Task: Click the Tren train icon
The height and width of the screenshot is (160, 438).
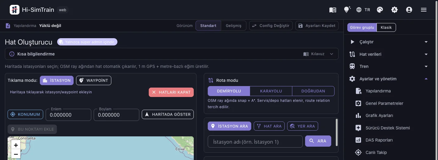Action: (352, 66)
